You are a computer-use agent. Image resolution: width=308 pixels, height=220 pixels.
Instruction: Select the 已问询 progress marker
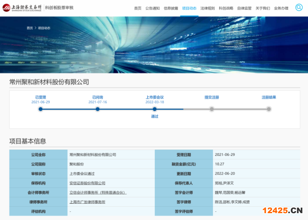[x=98, y=109]
